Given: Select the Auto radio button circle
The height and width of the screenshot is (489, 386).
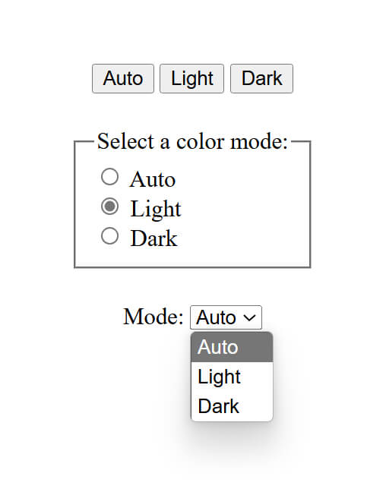Looking at the screenshot, I should click(110, 177).
